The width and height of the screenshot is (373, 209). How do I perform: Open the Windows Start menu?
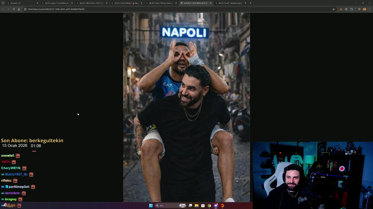151,206
